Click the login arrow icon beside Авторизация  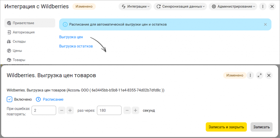9,32
